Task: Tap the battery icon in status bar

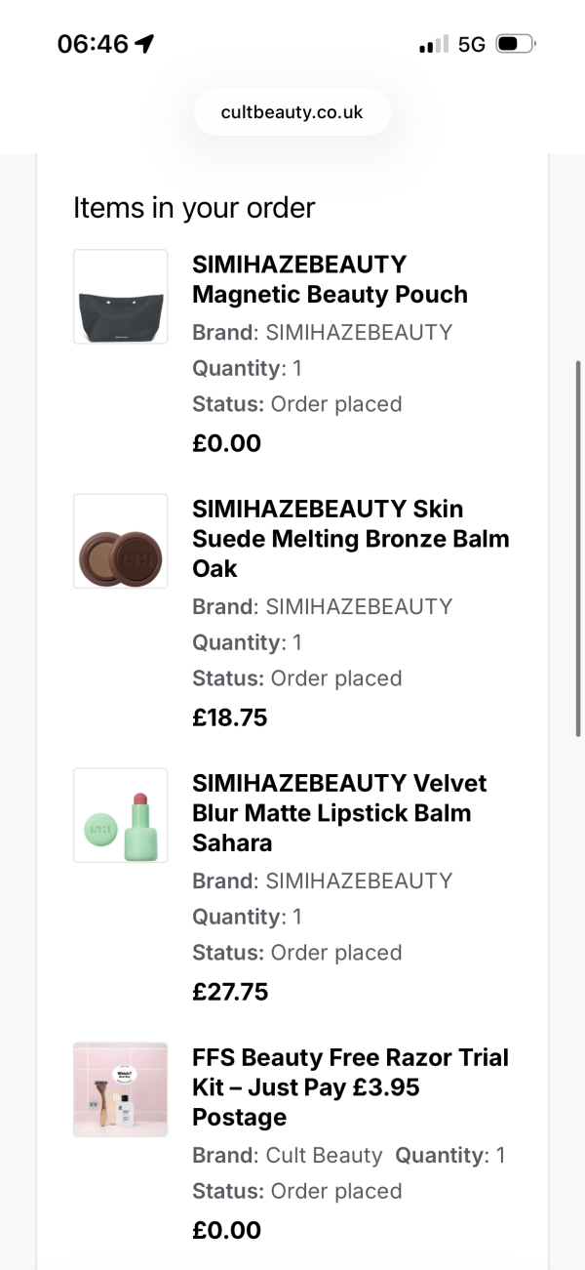Action: pos(514,44)
